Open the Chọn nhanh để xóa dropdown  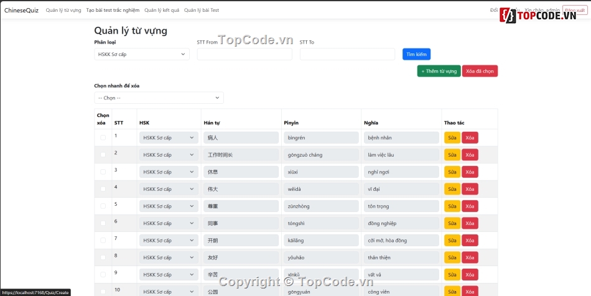(x=159, y=98)
